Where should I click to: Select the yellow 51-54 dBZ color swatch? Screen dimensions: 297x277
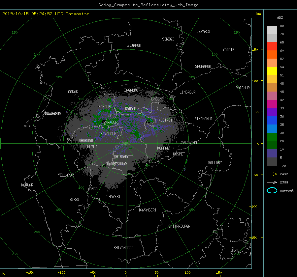tap(272, 71)
